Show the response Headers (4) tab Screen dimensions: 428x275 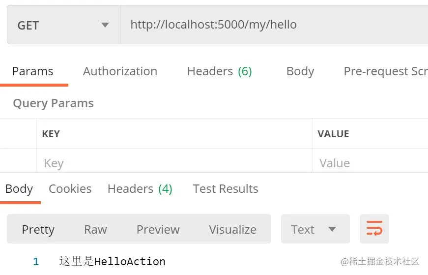(140, 189)
